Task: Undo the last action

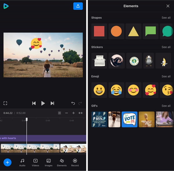Action: coord(73,103)
